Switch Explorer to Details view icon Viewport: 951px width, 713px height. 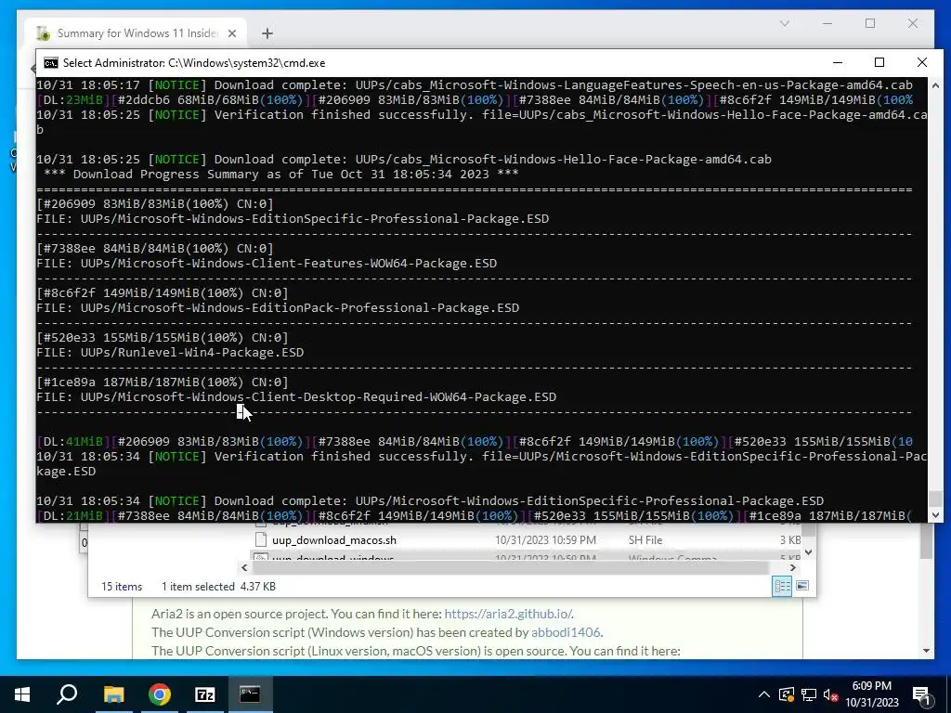click(782, 587)
